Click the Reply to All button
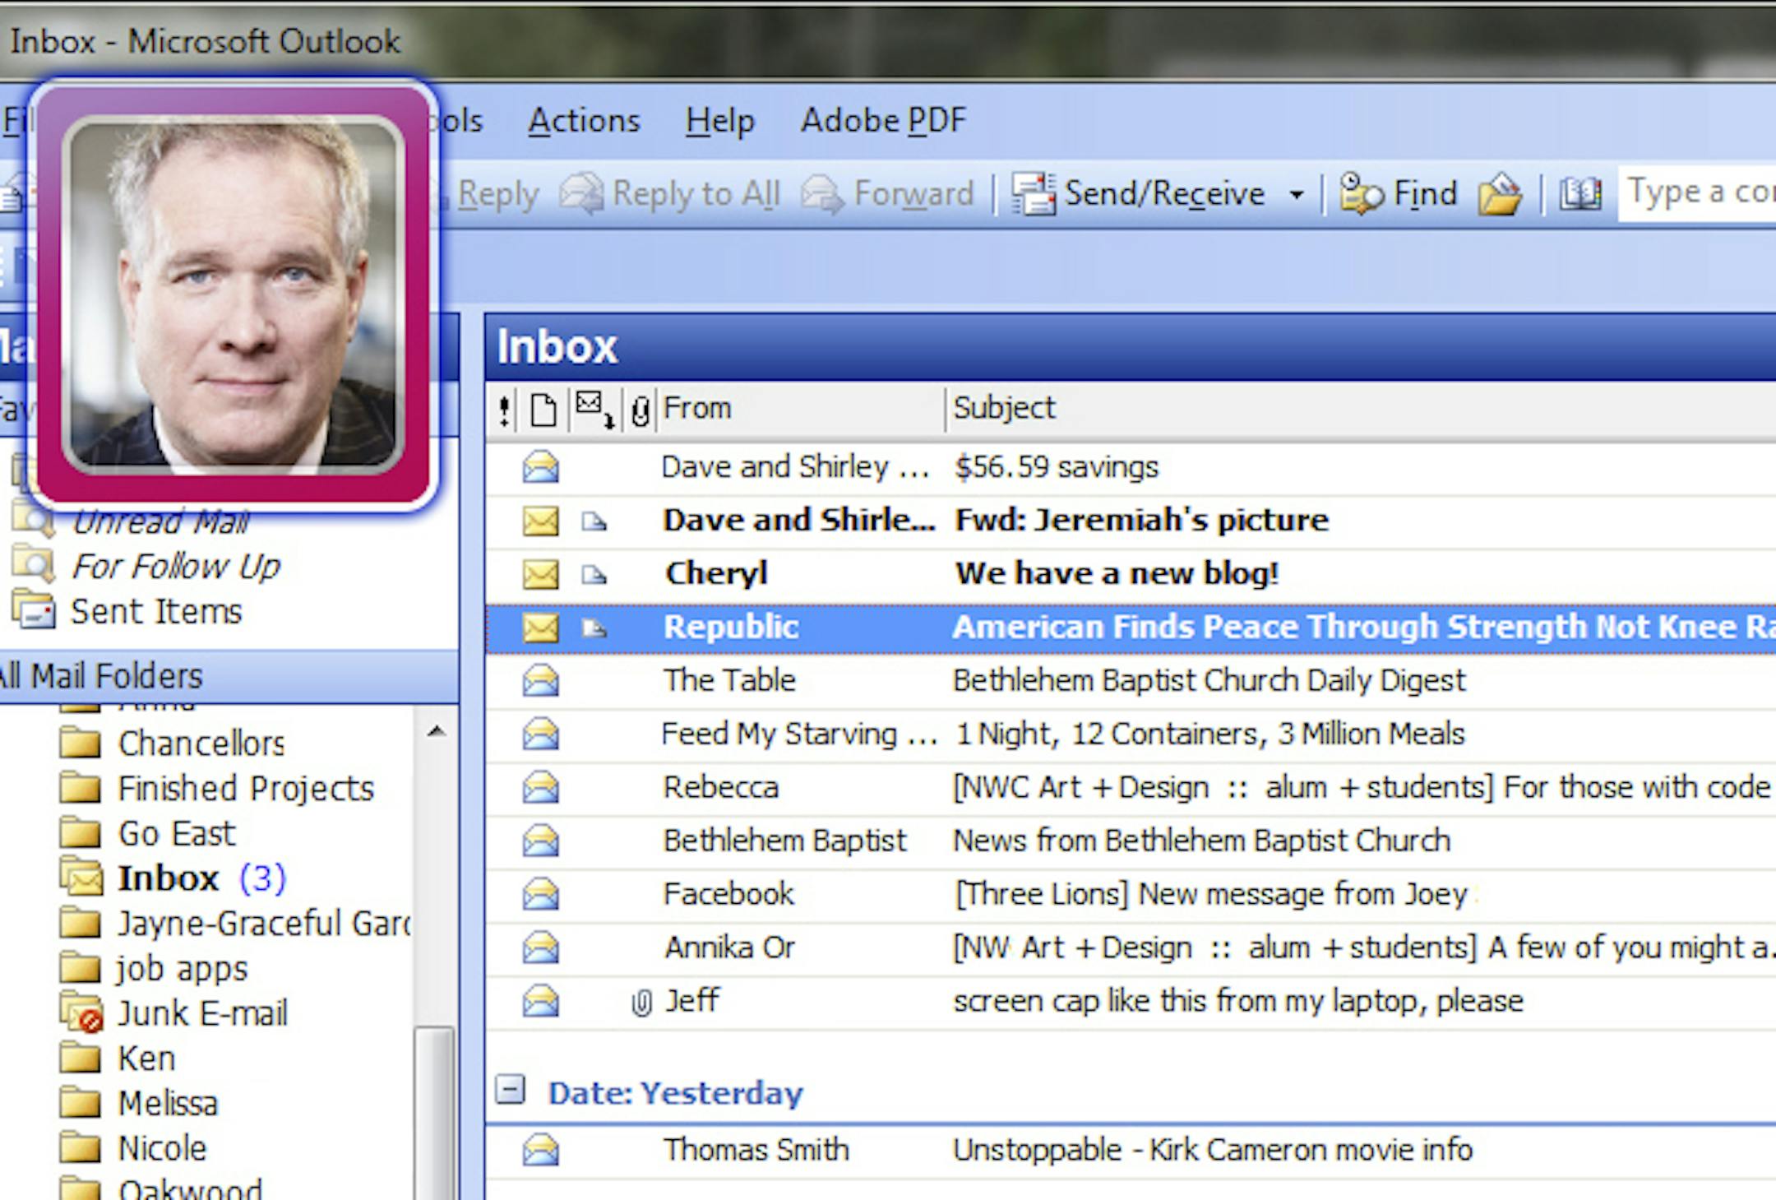Image resolution: width=1776 pixels, height=1200 pixels. (x=670, y=194)
